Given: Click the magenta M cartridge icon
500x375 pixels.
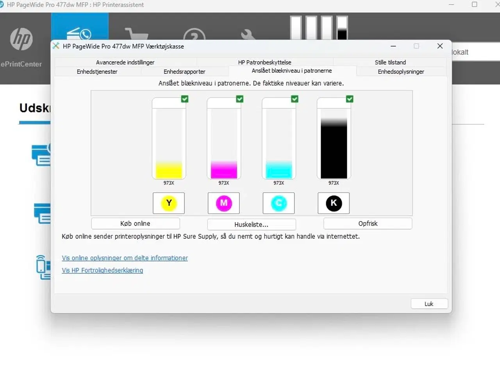Looking at the screenshot, I should [x=224, y=203].
